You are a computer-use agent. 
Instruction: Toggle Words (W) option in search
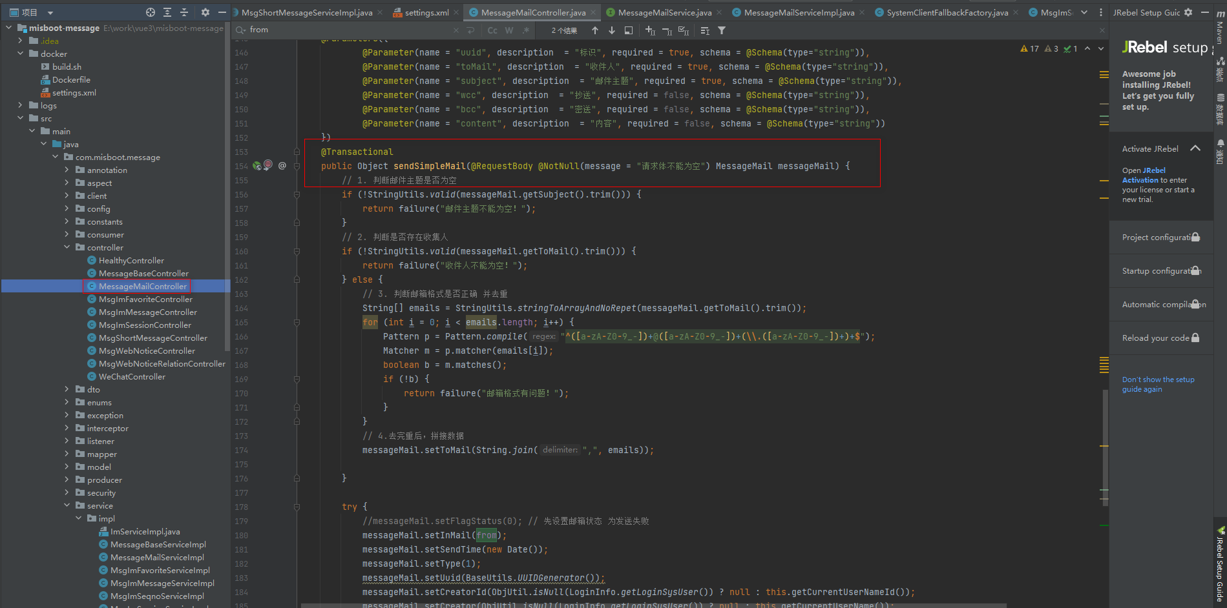click(x=509, y=30)
